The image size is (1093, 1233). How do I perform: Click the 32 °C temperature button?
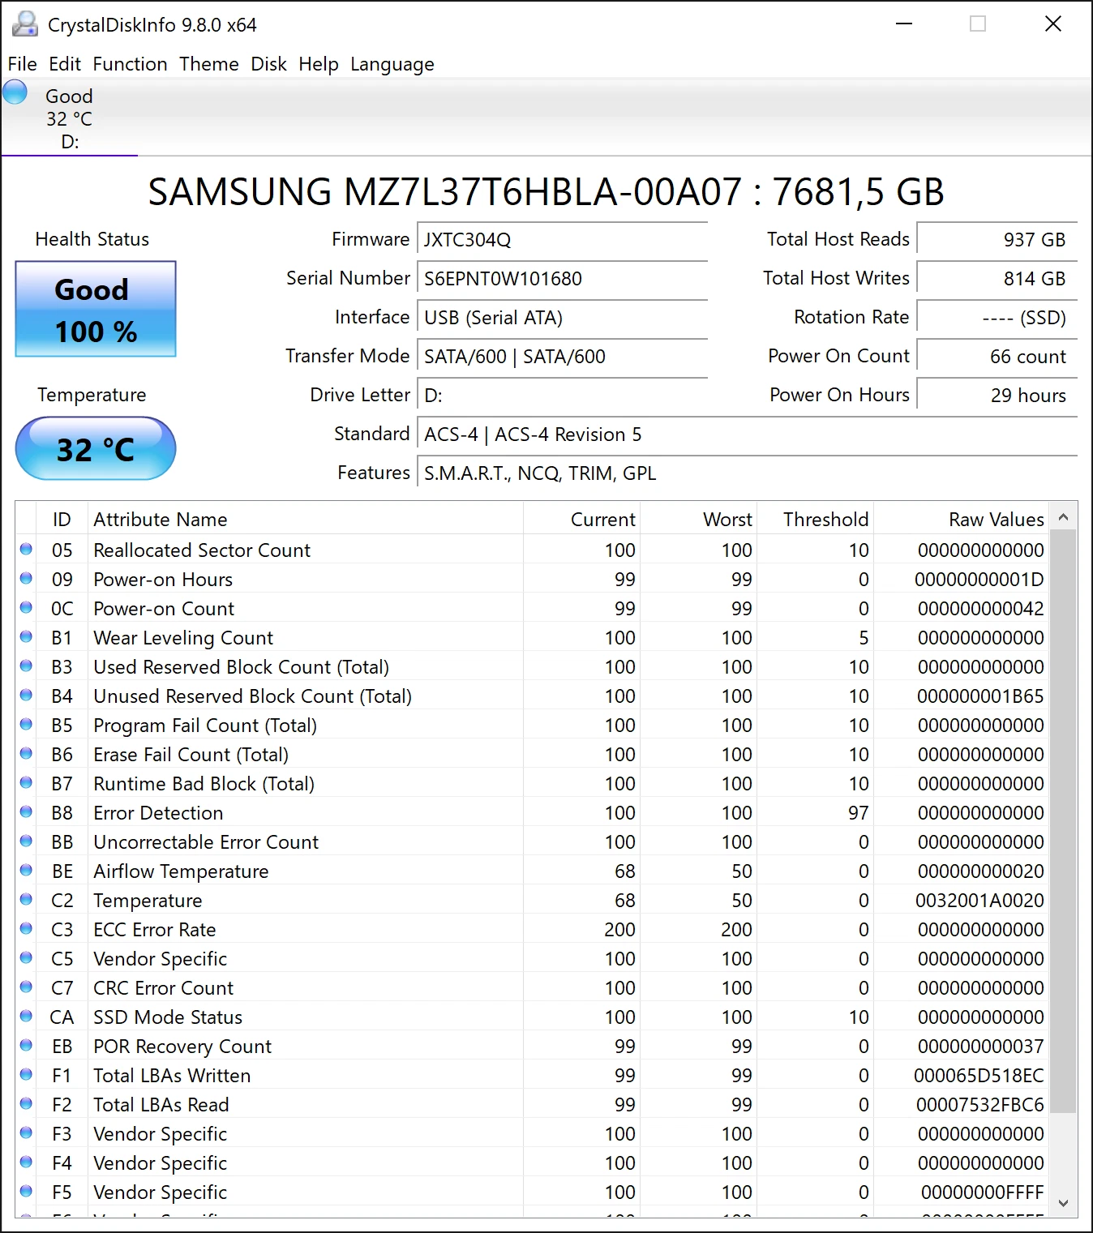(96, 448)
